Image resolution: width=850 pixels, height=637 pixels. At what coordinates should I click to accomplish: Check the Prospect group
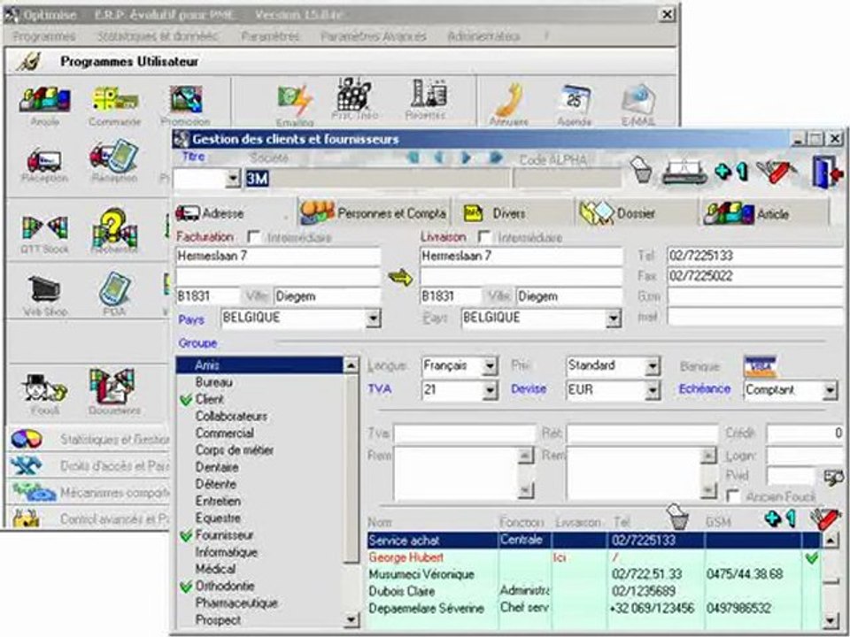[x=218, y=620]
